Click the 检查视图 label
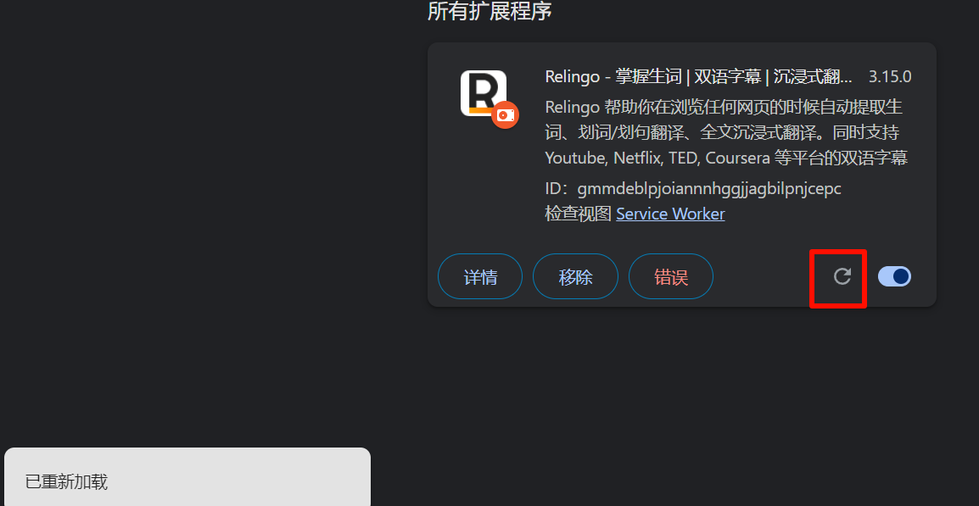 (x=578, y=214)
